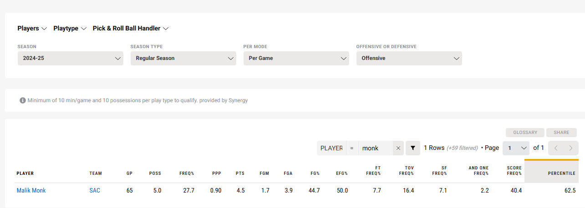The height and width of the screenshot is (208, 585).
Task: Open Malik Monk player link
Action: 31,191
